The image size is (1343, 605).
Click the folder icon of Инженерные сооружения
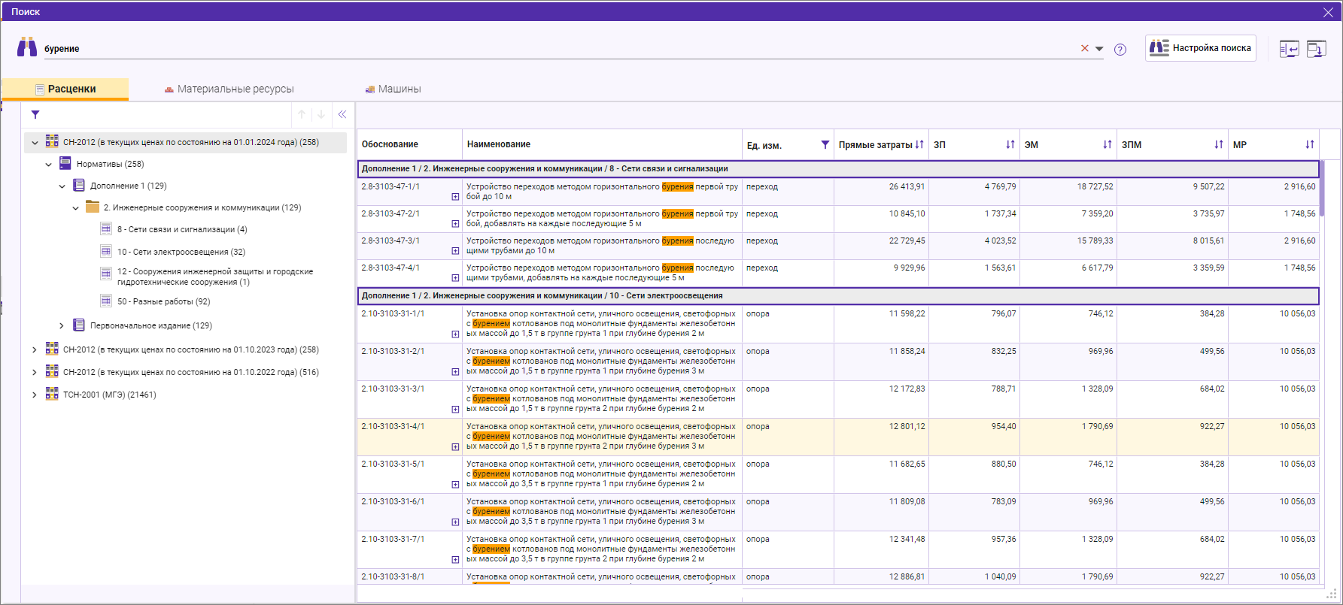[93, 207]
